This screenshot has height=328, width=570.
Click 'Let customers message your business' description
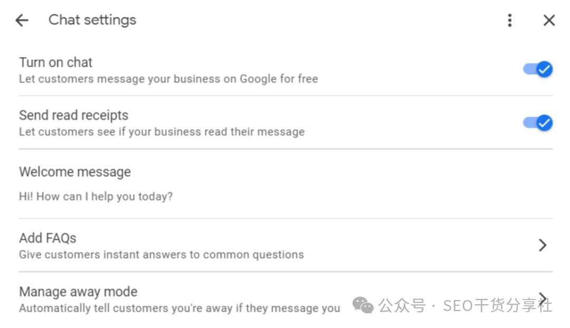point(168,79)
